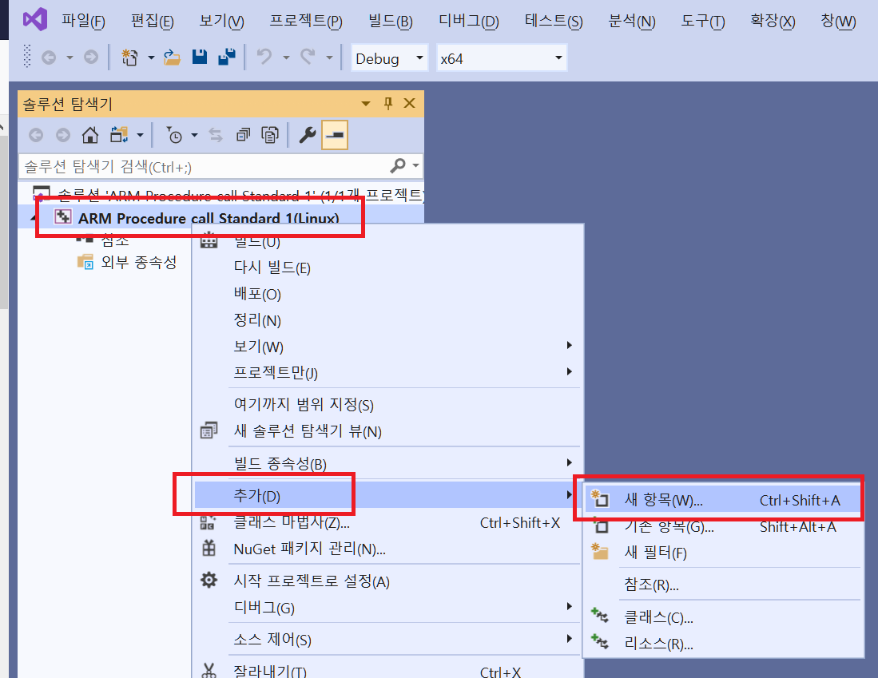Expand the redo history dropdown arrow

[x=329, y=57]
